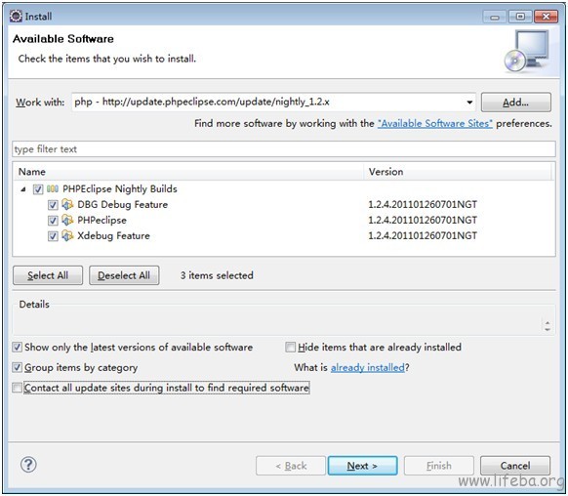Click the Xdebug Feature plugin icon
Viewport: 568px width, 496px height.
click(67, 235)
